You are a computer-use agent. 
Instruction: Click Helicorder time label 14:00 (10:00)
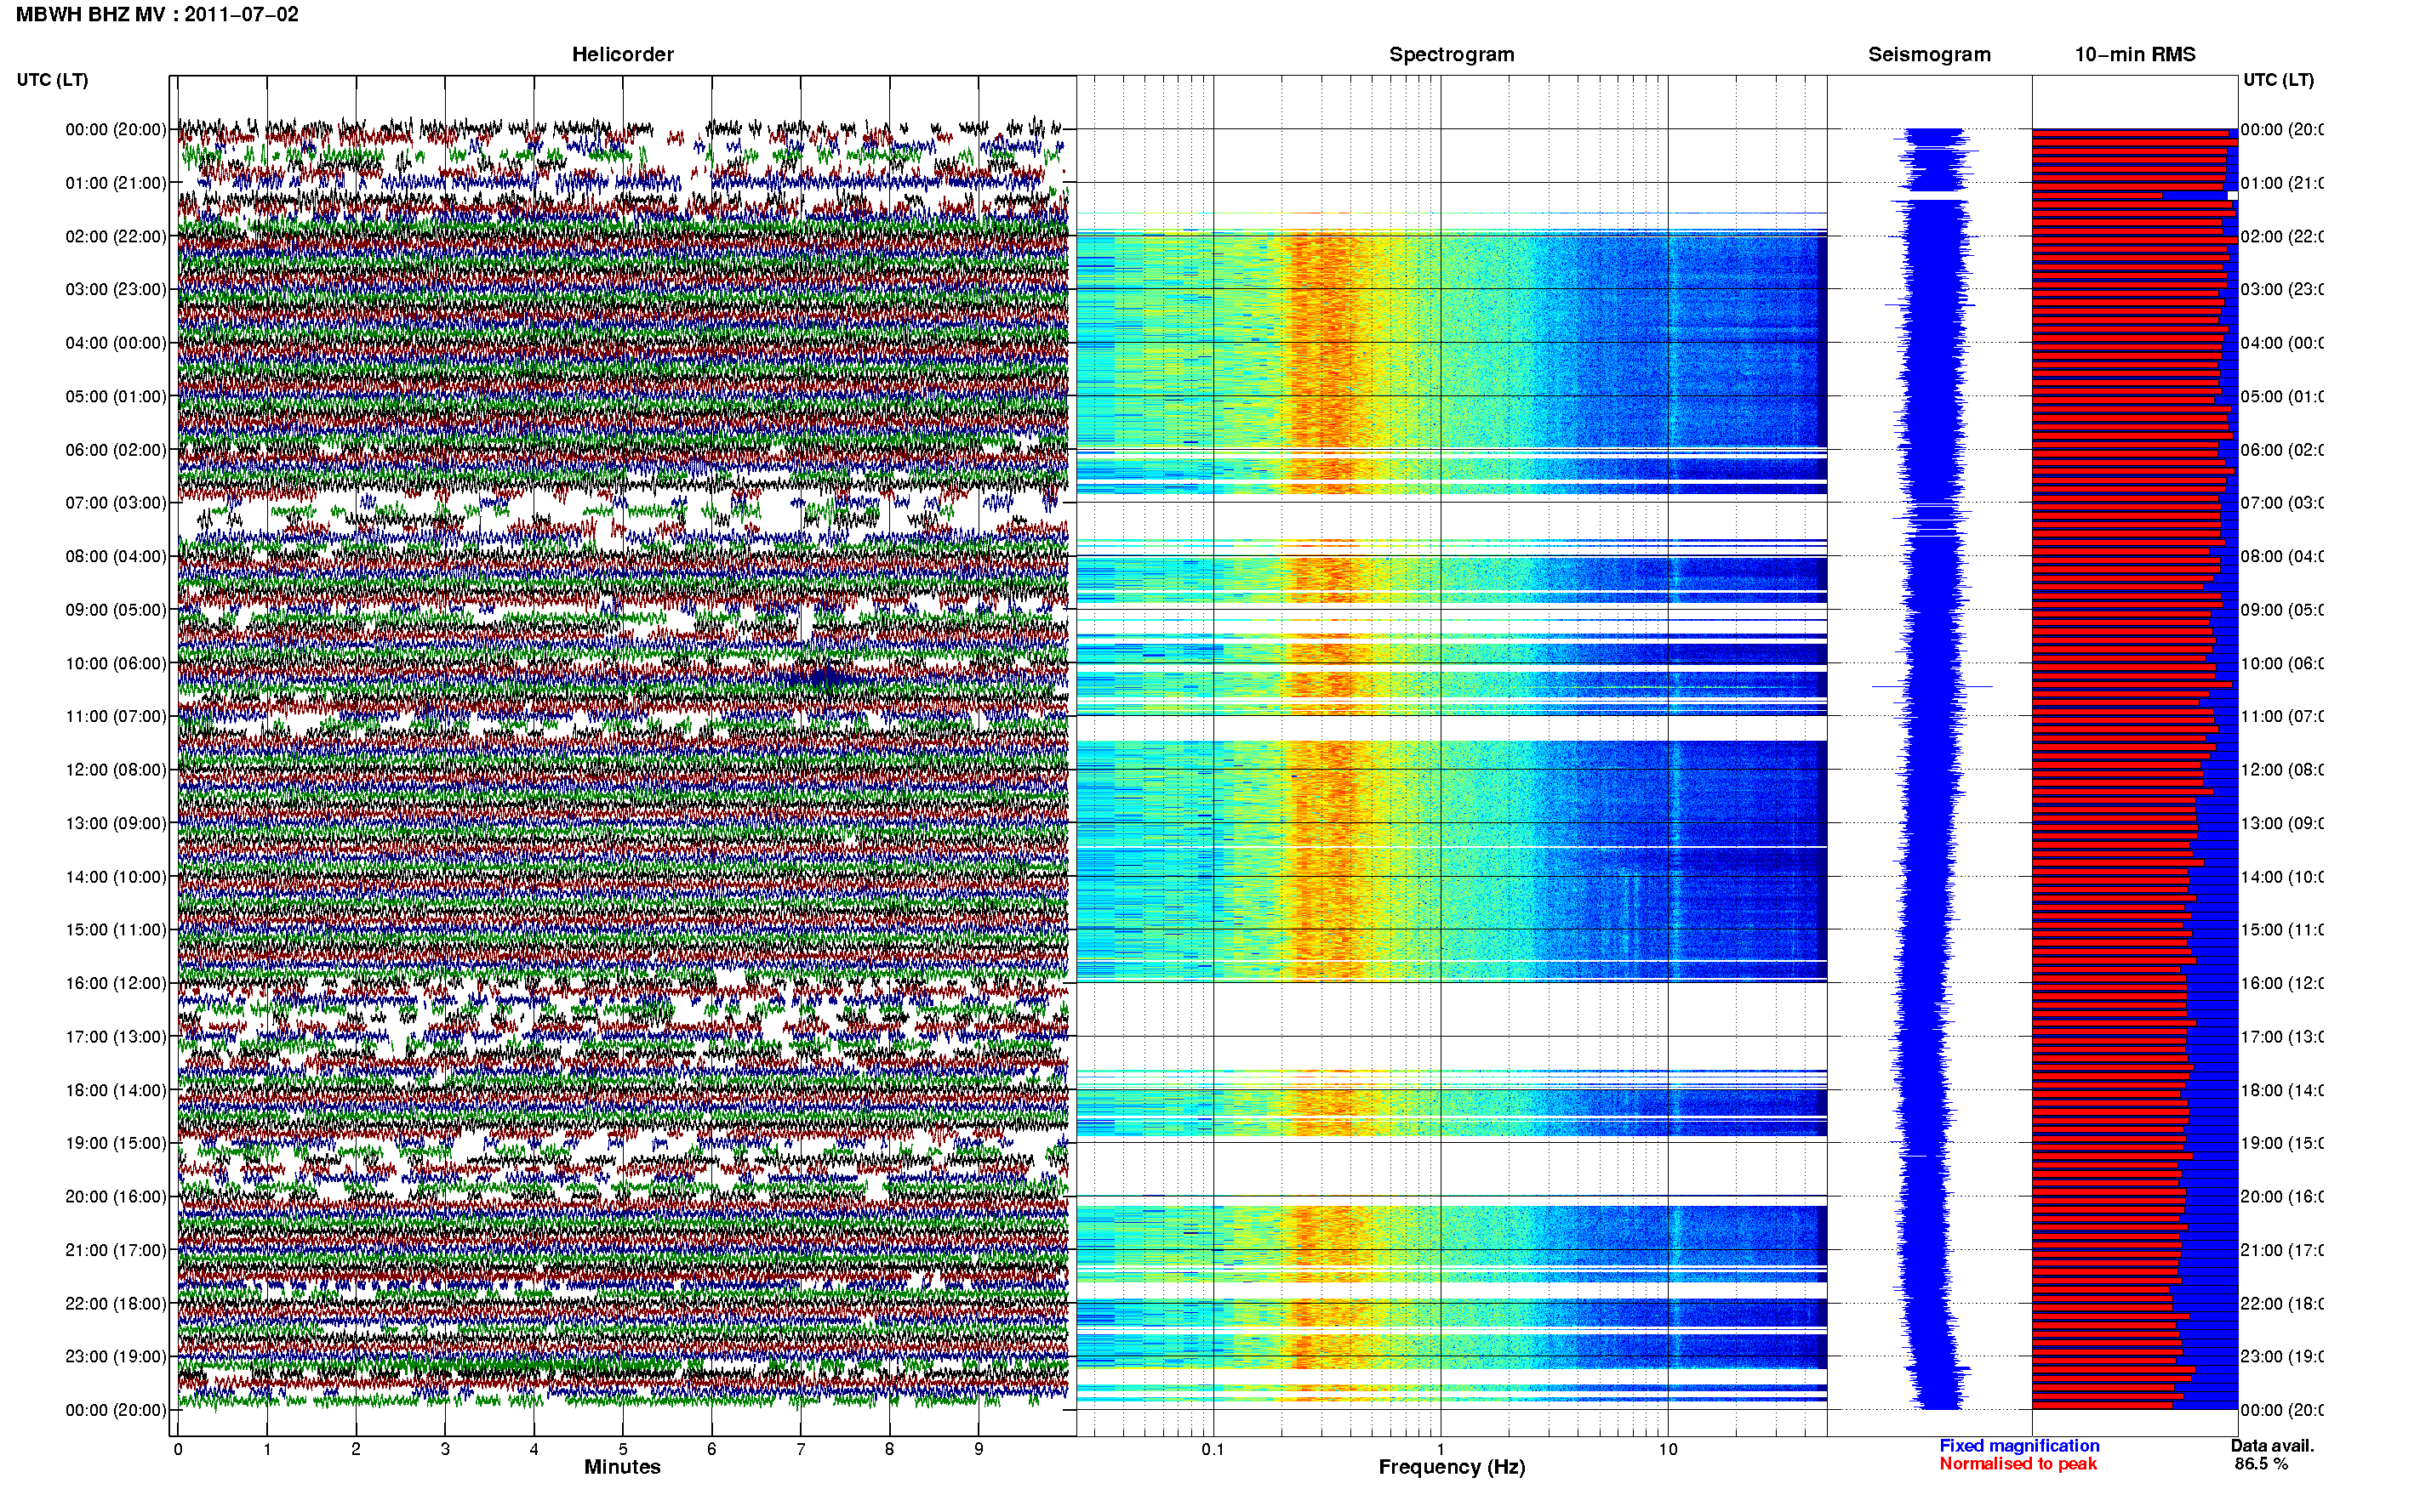tap(116, 877)
